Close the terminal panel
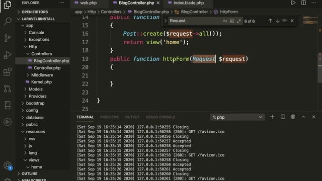This screenshot has height=181, width=322. (x=313, y=117)
